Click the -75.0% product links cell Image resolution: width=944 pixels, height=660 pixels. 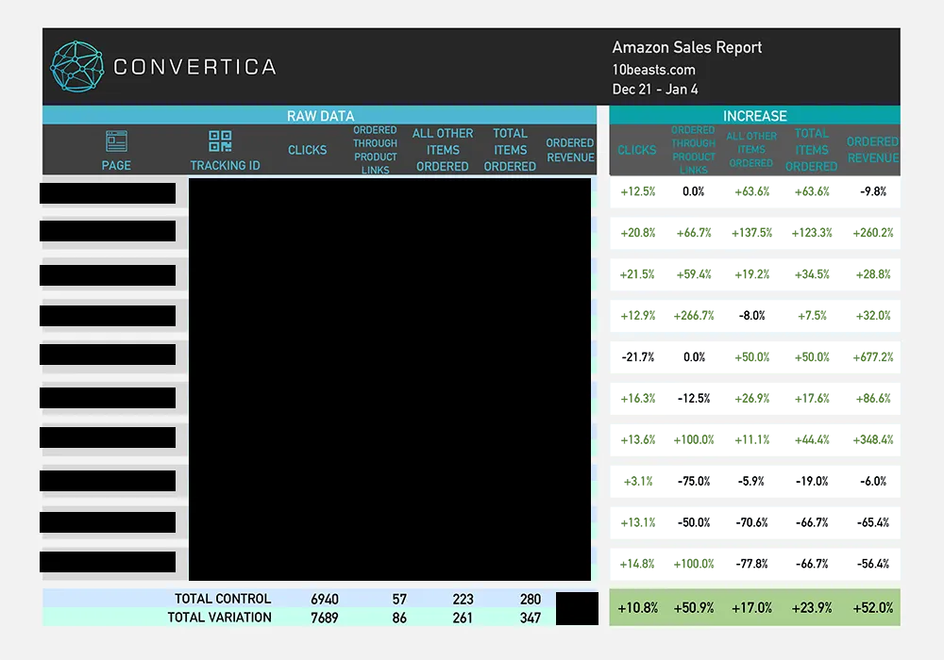pyautogui.click(x=694, y=482)
